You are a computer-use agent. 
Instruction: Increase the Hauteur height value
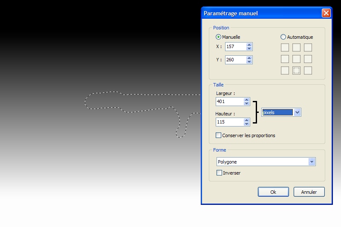pyautogui.click(x=247, y=120)
